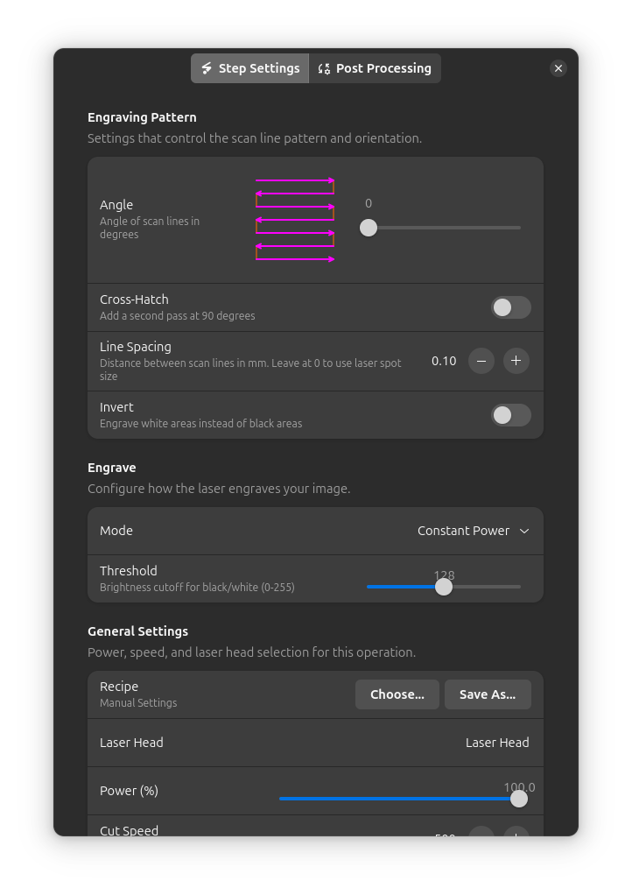Grab the Threshold slider handle
The height and width of the screenshot is (895, 632).
(444, 587)
